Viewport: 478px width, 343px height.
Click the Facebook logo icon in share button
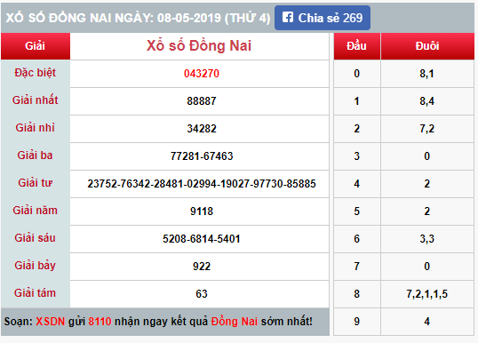(x=288, y=18)
